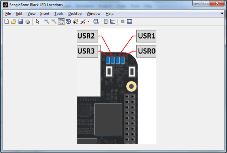Open the Tools menu

(x=59, y=14)
